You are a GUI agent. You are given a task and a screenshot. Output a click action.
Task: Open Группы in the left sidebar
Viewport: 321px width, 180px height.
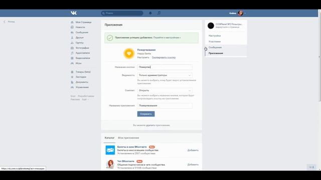tap(79, 42)
